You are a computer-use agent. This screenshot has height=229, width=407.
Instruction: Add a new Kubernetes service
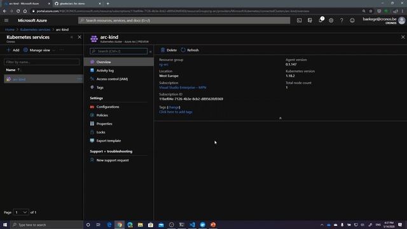pos(13,50)
